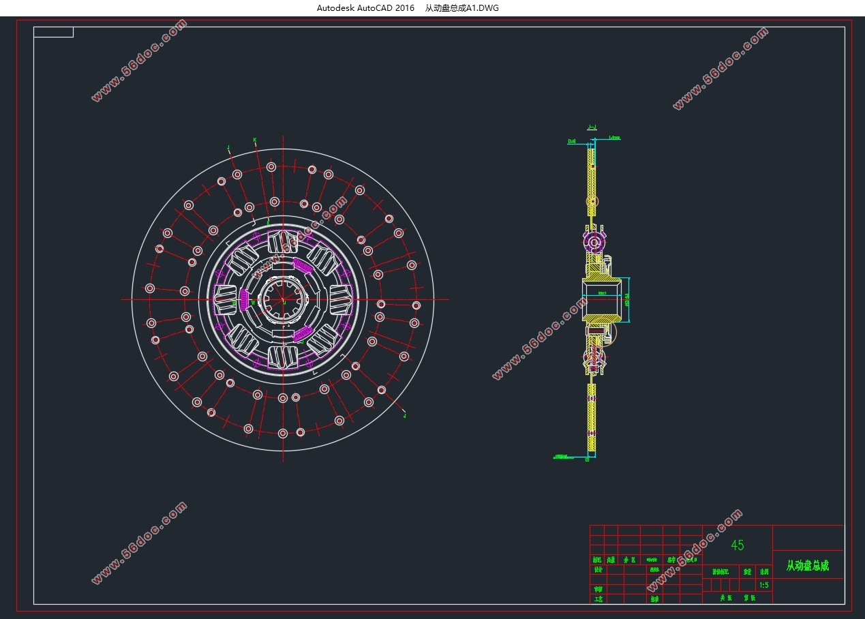Screen dimensions: 865x619
Task: Click the 分 区 header in revision table
Action: point(629,560)
